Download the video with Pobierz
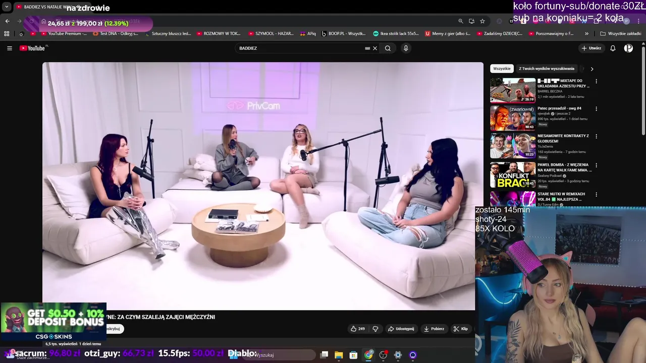Image resolution: width=646 pixels, height=363 pixels. click(434, 329)
